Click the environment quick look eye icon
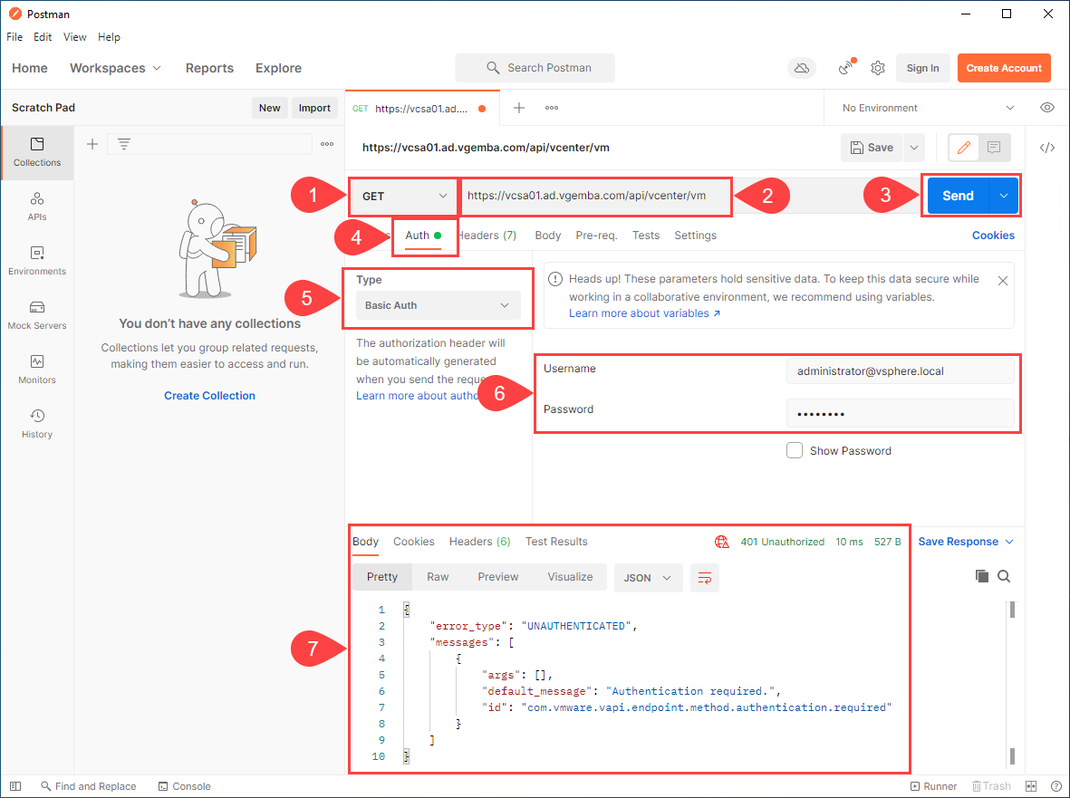Screen dimensions: 1070x798 point(1046,108)
